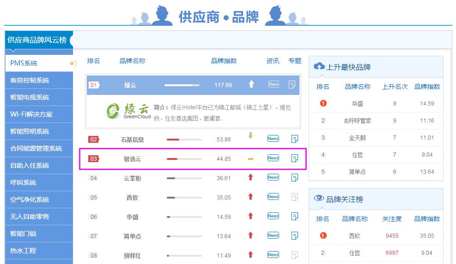Select 热水工程 in sidebar
Viewport: 456px width, 264px height.
click(x=39, y=251)
